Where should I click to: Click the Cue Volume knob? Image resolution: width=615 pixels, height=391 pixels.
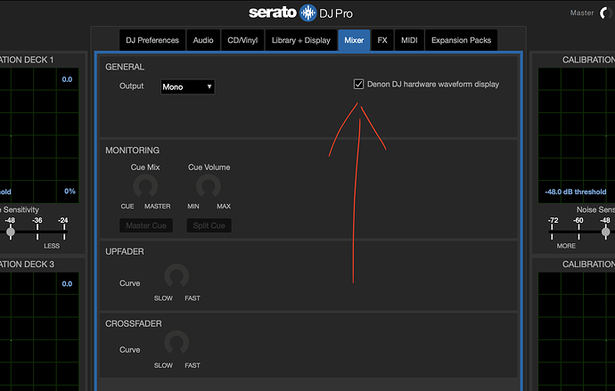pos(209,186)
